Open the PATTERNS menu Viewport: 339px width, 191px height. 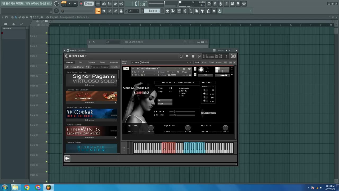coord(20,4)
